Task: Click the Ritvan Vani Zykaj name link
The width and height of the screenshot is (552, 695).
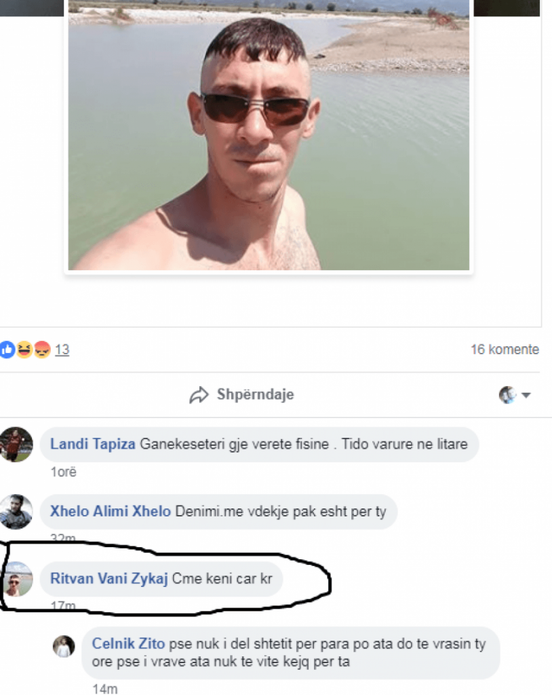Action: click(109, 579)
